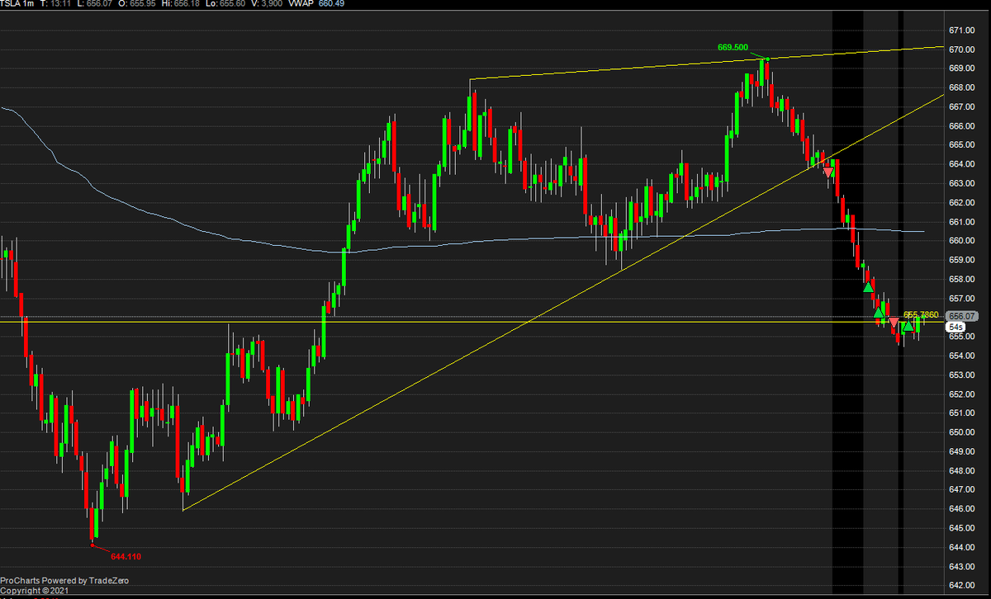
Task: Click the T: 13:11 time readout
Action: (x=55, y=4)
